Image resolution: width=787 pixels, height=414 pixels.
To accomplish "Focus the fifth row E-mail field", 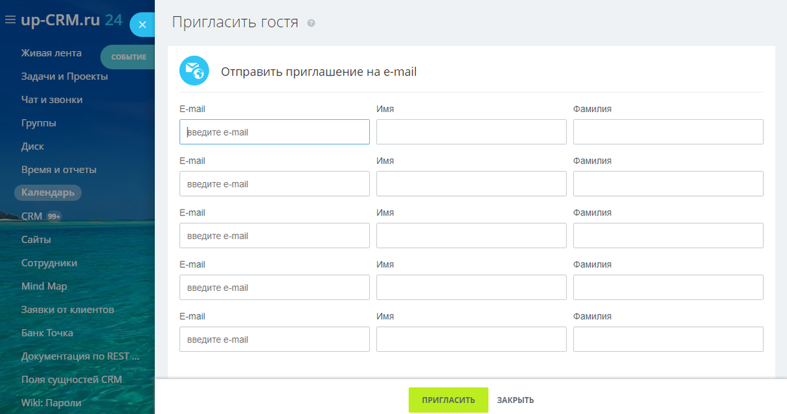I will tap(275, 339).
